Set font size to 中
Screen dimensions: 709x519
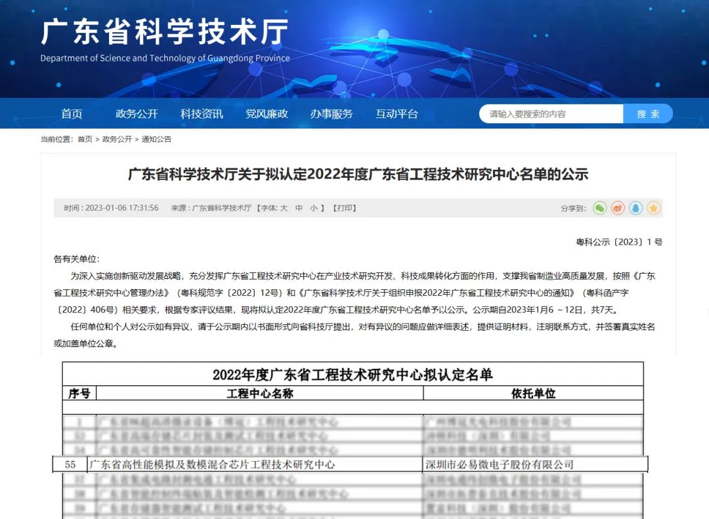click(x=299, y=208)
